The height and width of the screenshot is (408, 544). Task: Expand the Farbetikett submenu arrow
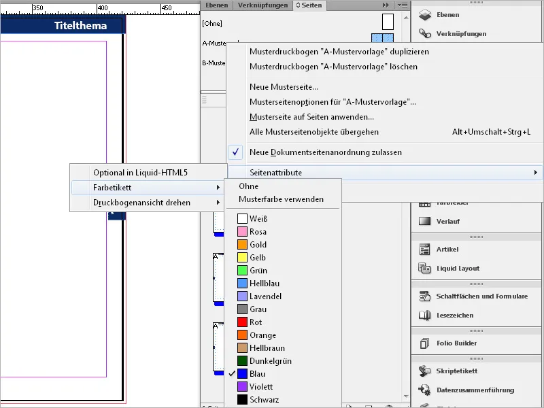point(218,188)
